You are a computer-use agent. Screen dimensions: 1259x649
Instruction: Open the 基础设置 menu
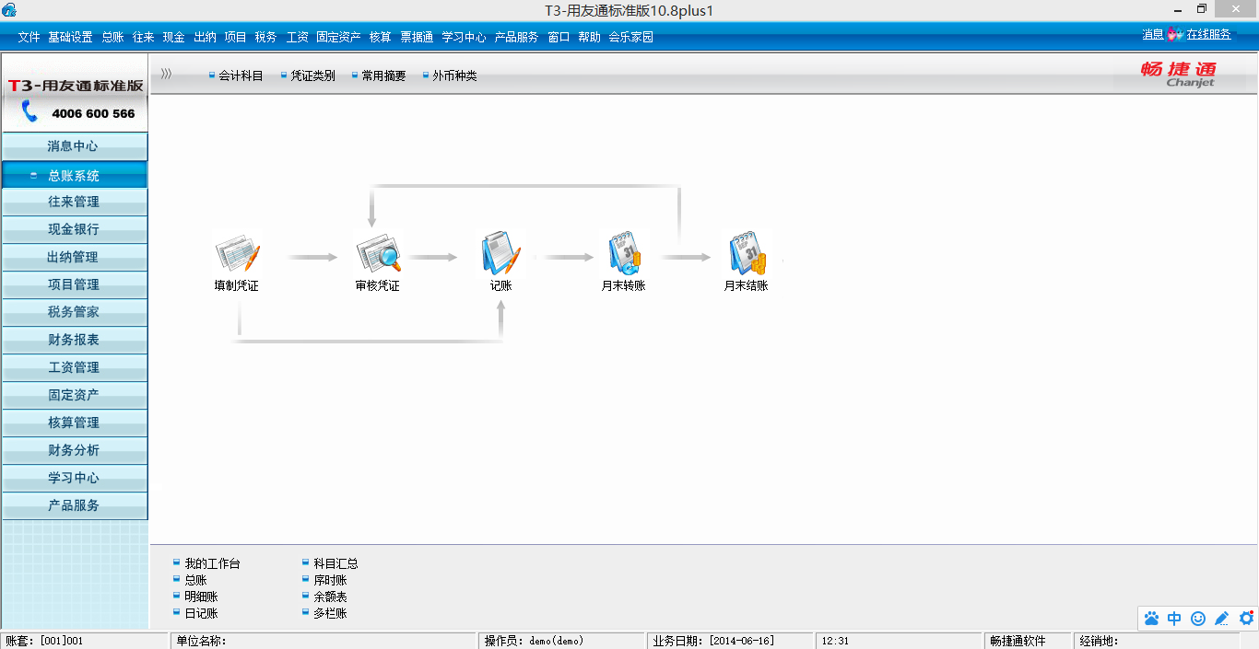pyautogui.click(x=70, y=38)
